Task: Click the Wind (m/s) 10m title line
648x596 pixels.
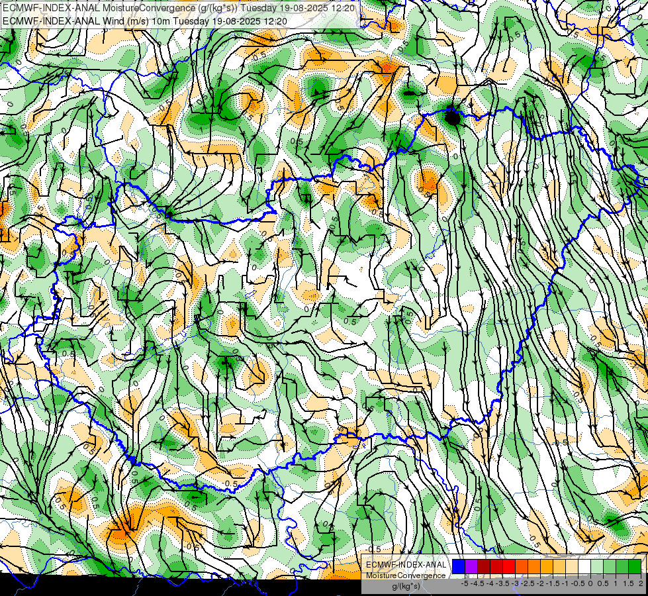Action: [x=145, y=21]
